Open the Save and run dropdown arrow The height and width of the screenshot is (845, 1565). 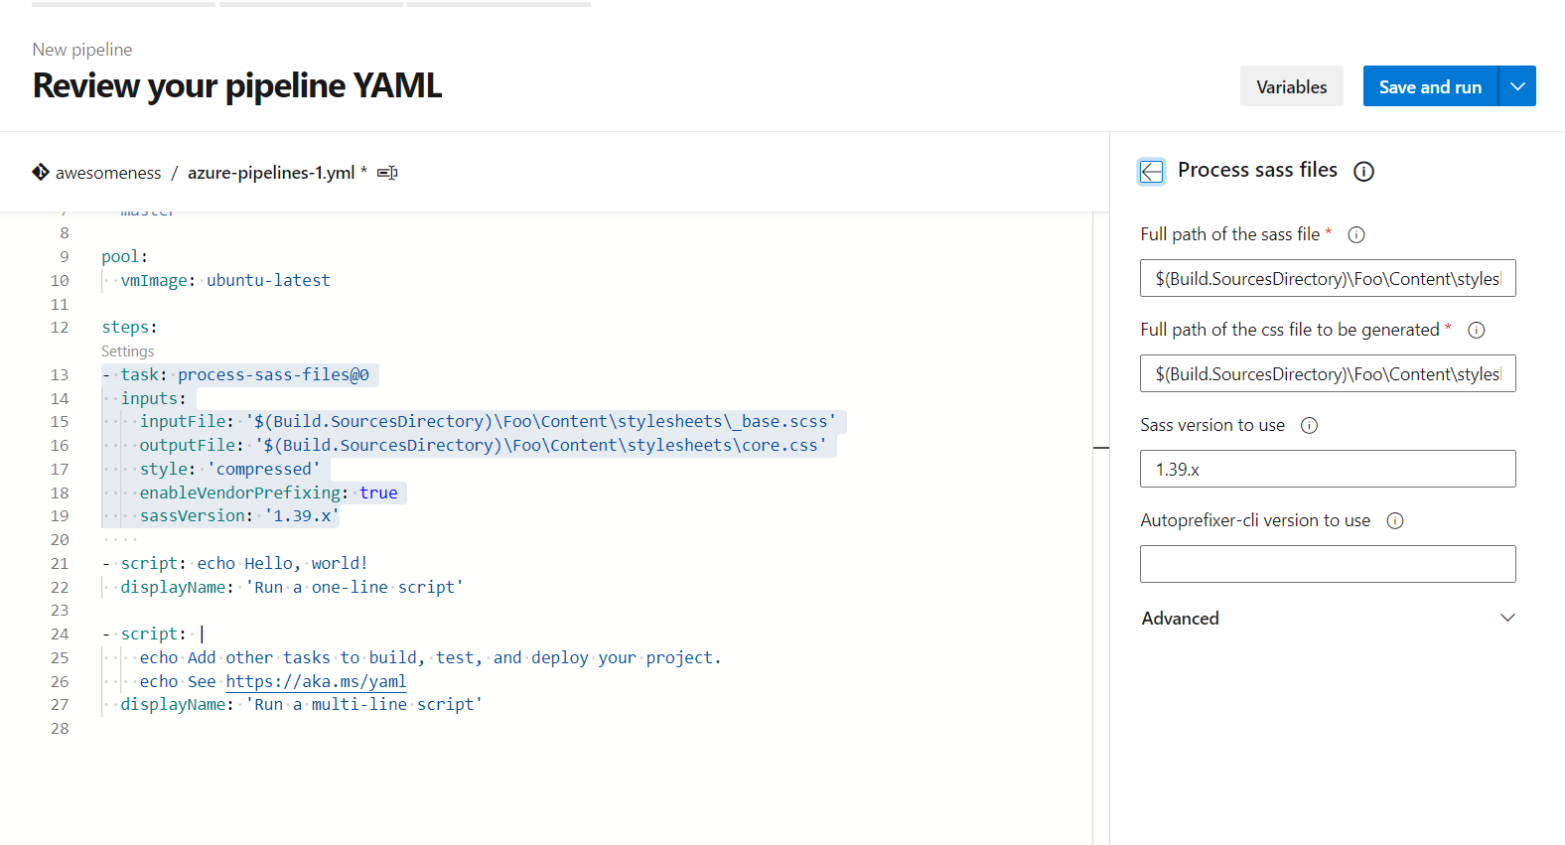click(1517, 86)
